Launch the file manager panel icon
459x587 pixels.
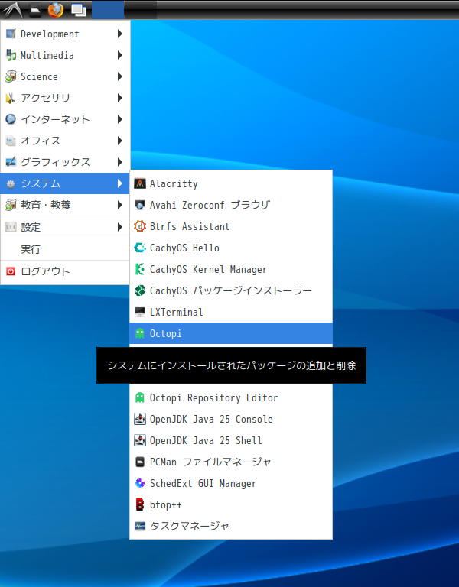click(35, 10)
